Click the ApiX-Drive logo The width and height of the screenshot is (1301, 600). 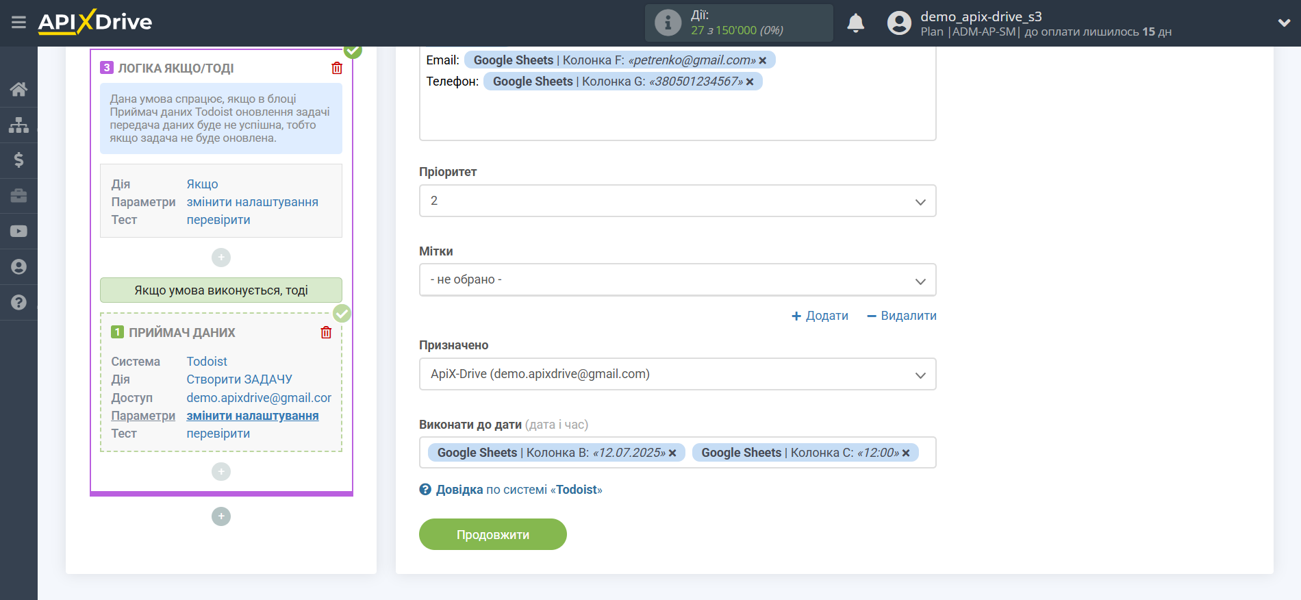click(95, 22)
